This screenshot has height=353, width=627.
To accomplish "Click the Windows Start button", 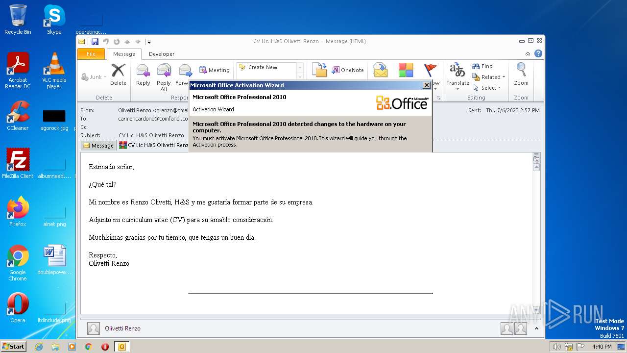I will (13, 346).
